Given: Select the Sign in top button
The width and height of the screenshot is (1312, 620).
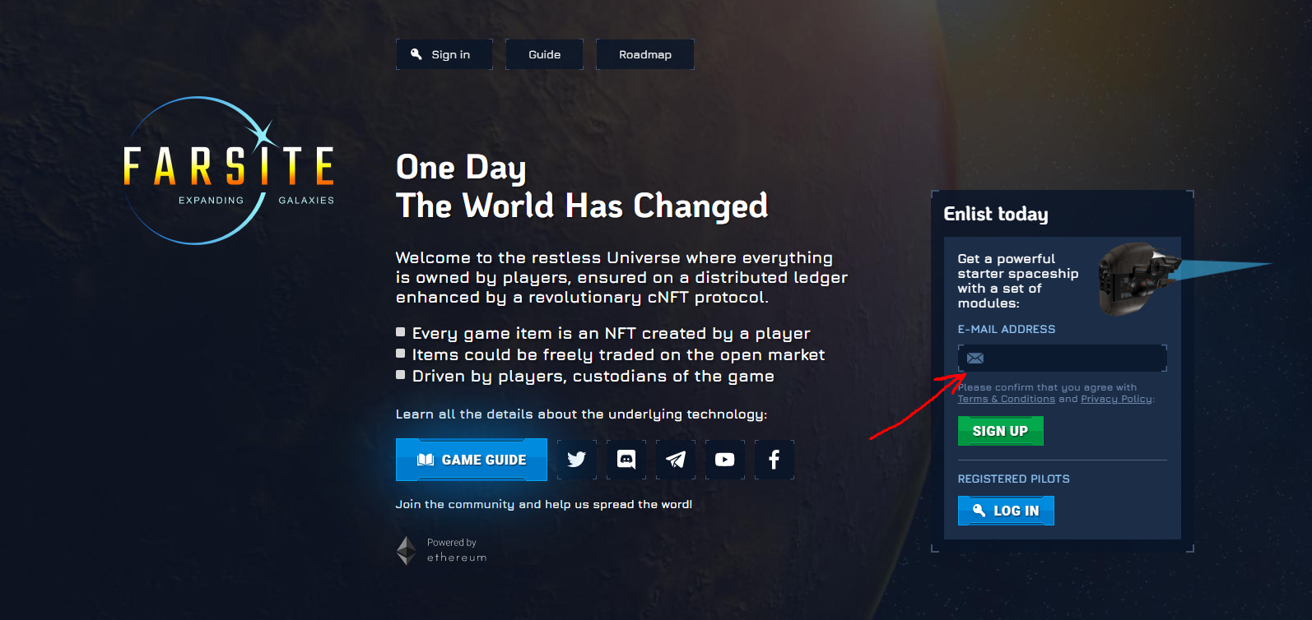Looking at the screenshot, I should [444, 54].
